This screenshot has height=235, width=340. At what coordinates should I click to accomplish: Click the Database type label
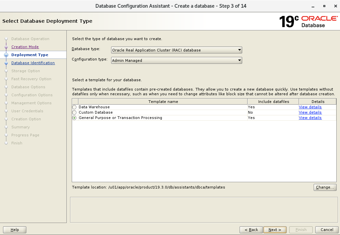pyautogui.click(x=86, y=49)
